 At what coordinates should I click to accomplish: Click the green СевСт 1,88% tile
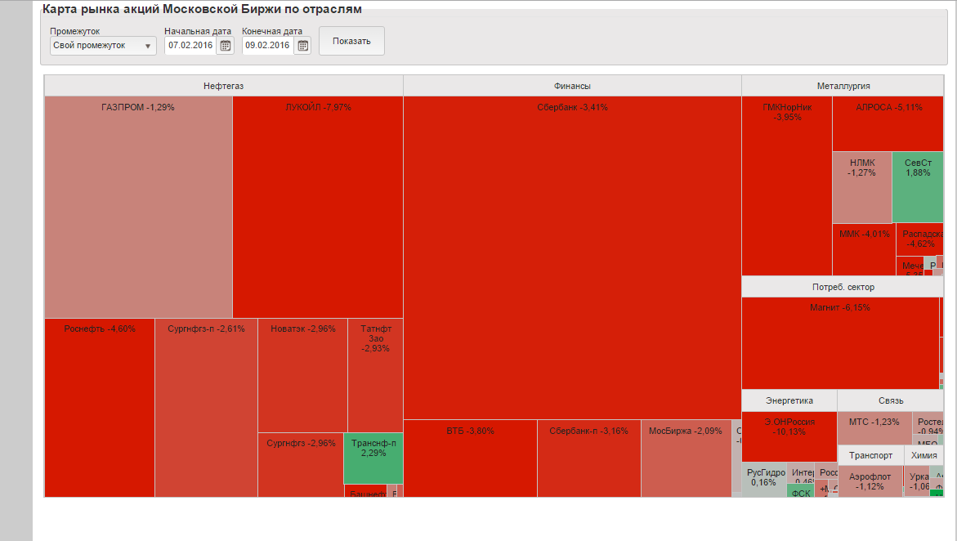tap(918, 187)
